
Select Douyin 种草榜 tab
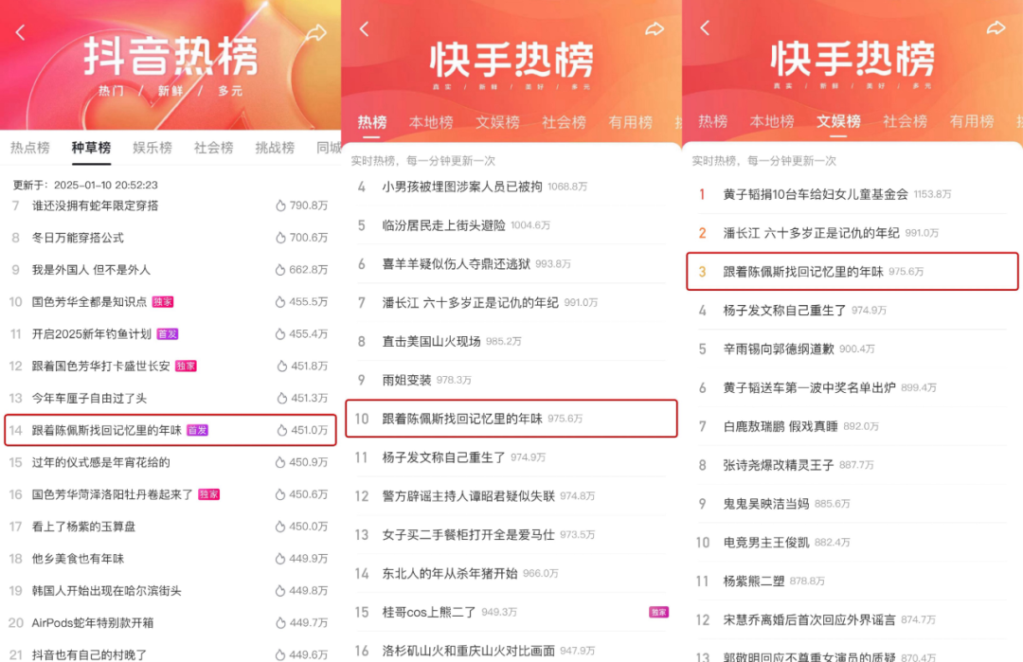[x=91, y=148]
